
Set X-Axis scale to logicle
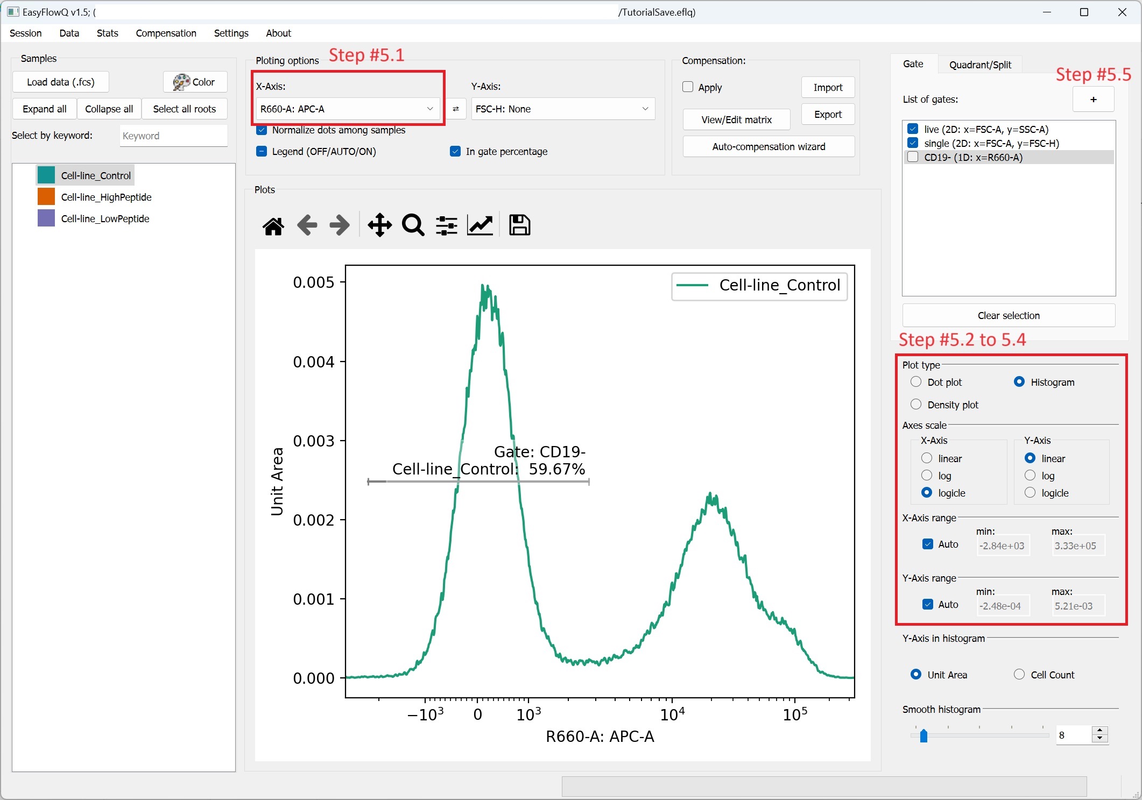927,493
